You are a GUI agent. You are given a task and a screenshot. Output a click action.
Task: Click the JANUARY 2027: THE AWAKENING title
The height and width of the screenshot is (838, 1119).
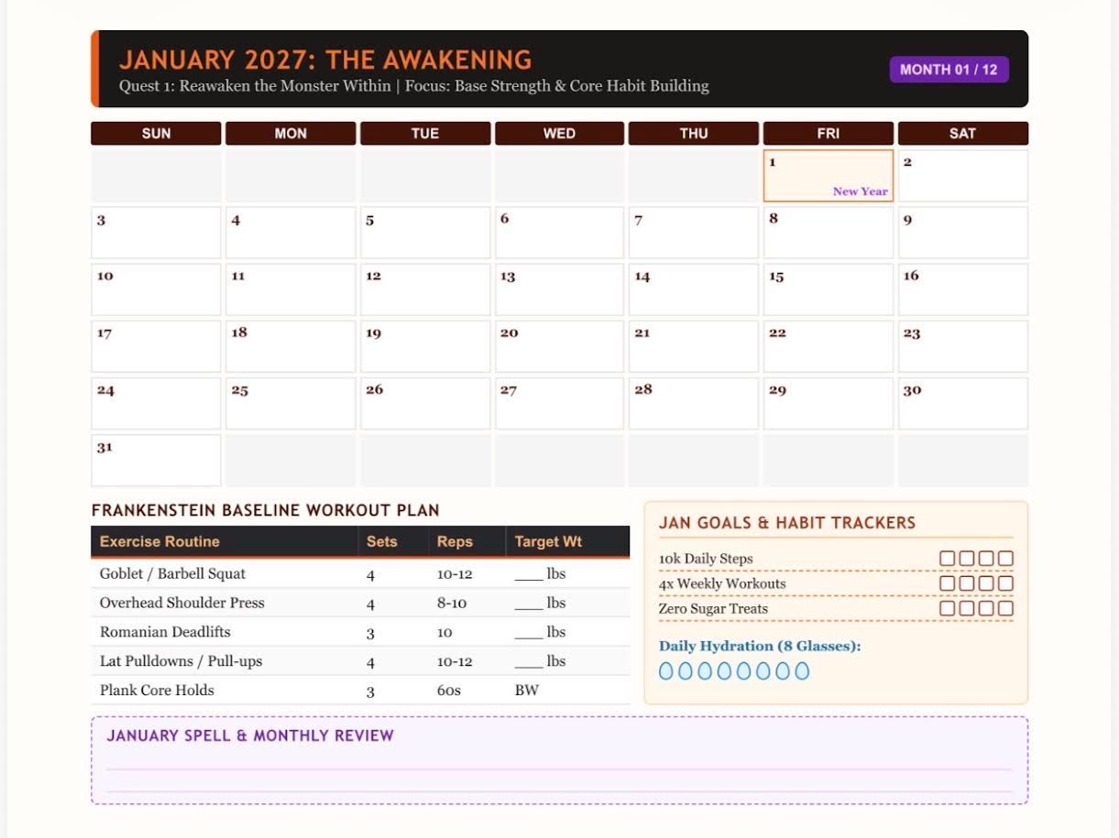325,60
